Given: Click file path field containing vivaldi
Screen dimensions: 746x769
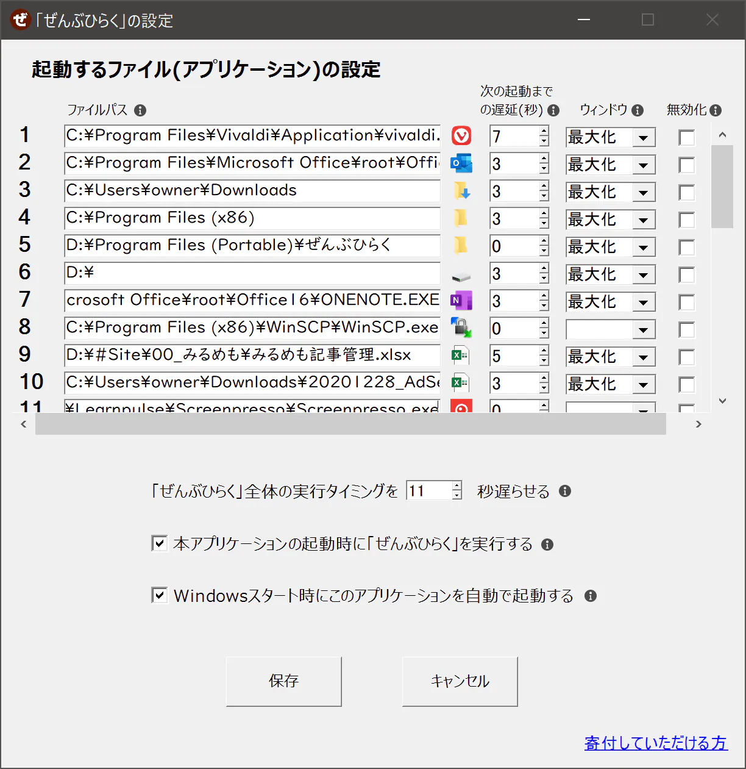Looking at the screenshot, I should (x=252, y=135).
